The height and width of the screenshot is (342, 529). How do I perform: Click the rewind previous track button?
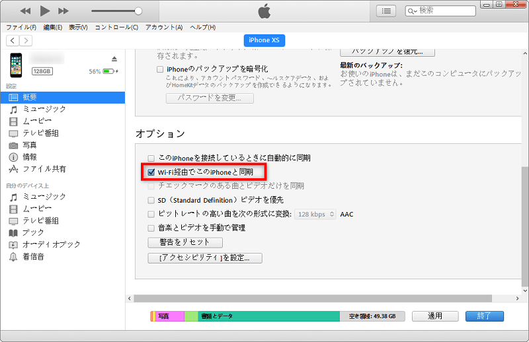coord(25,11)
